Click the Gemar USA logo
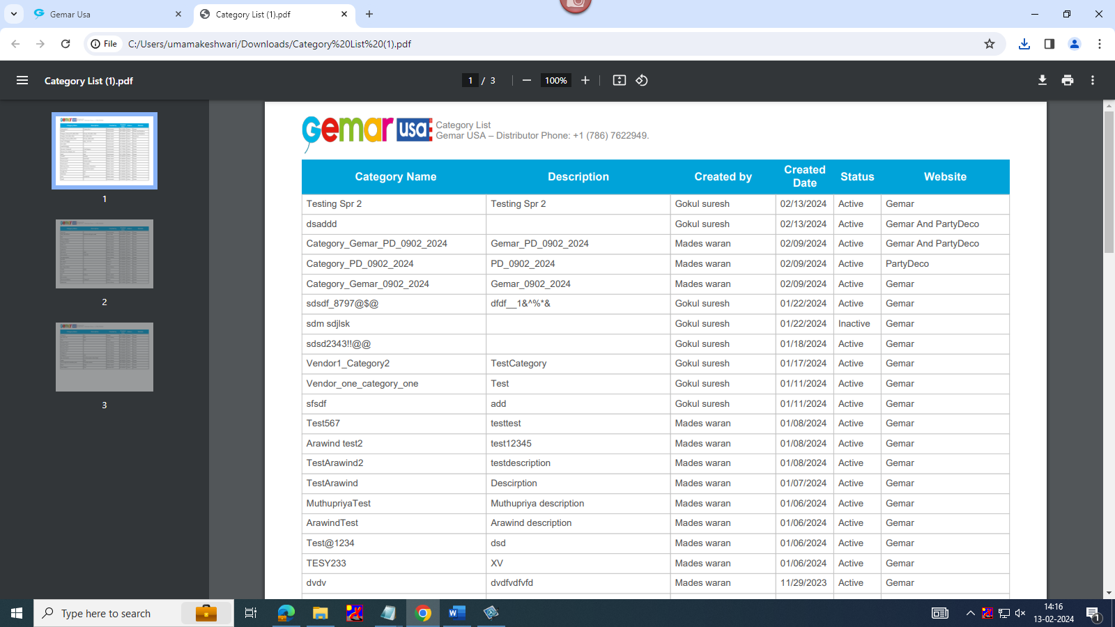Viewport: 1115px width, 627px height. (367, 133)
